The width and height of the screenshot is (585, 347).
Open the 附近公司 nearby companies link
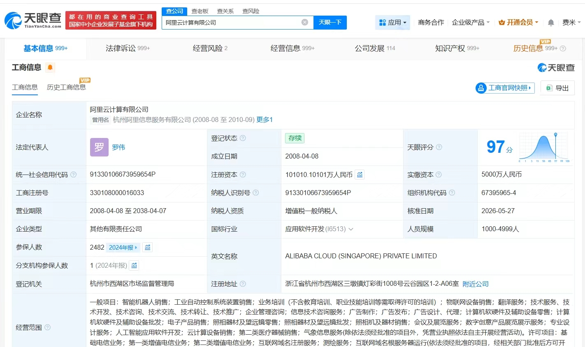[476, 284]
